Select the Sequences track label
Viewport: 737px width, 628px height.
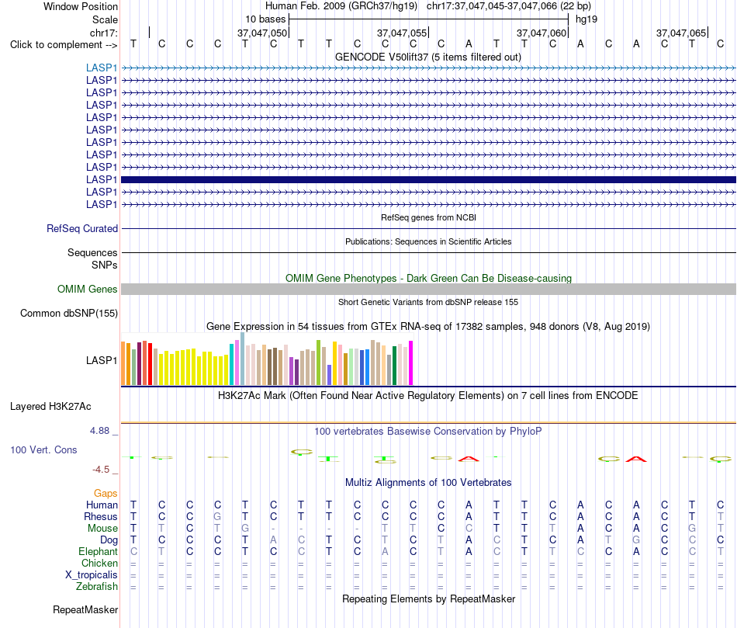click(92, 252)
